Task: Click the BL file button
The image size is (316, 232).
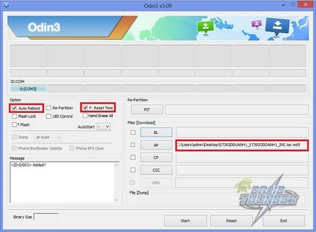Action: pos(156,132)
